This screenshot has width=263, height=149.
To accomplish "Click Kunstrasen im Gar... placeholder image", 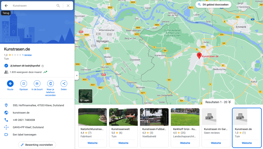I will (x=209, y=117).
